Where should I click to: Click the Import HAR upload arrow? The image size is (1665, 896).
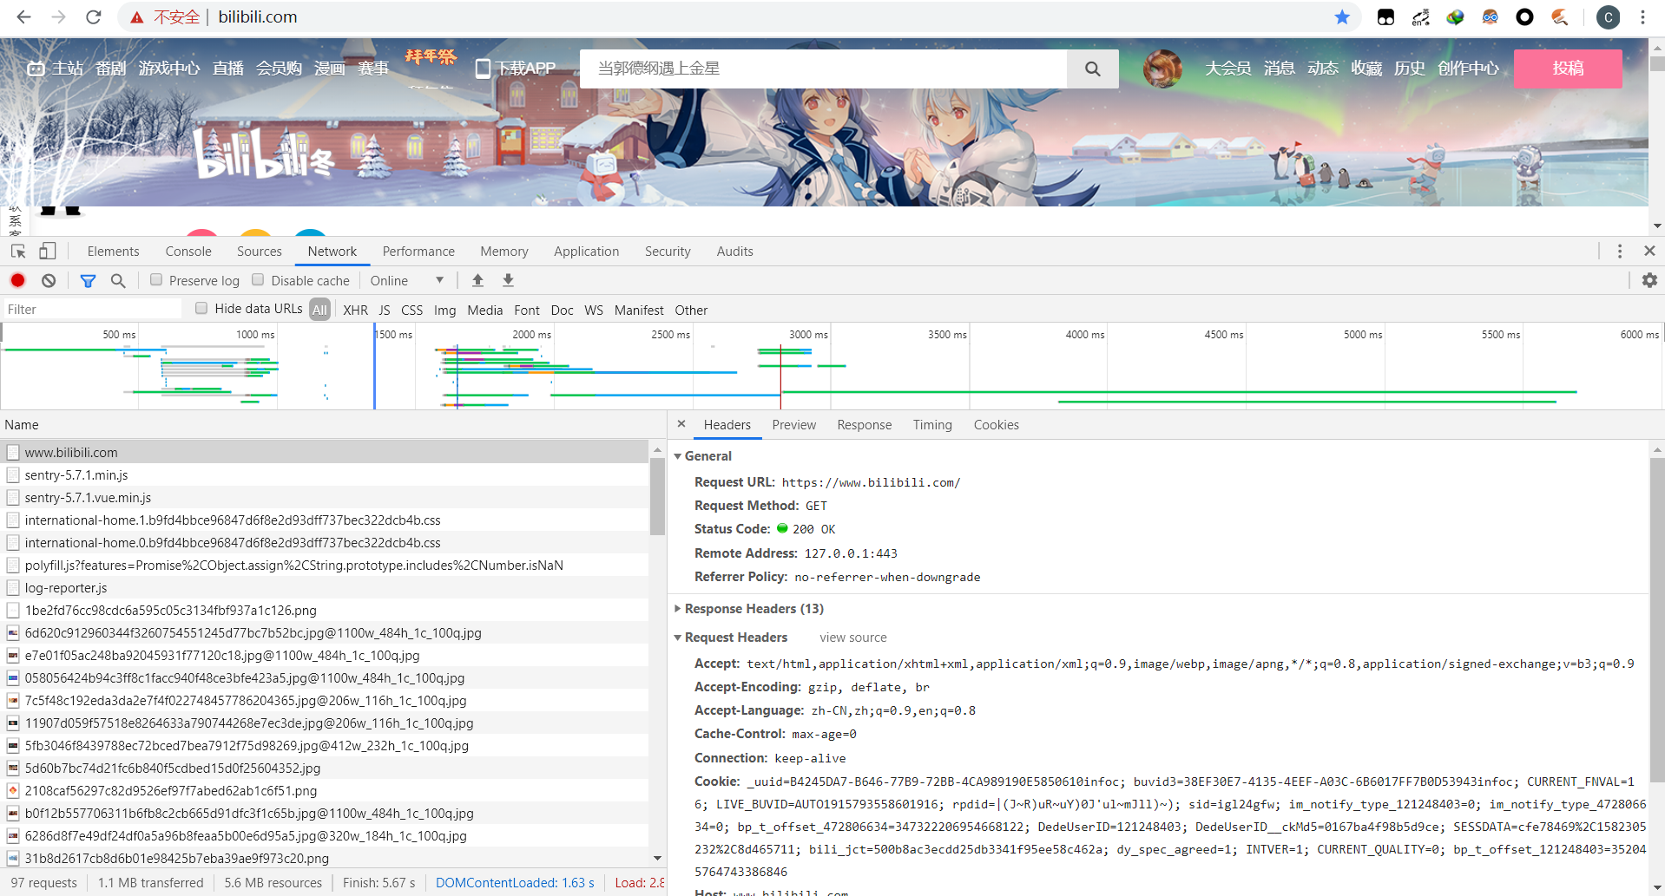pyautogui.click(x=477, y=280)
